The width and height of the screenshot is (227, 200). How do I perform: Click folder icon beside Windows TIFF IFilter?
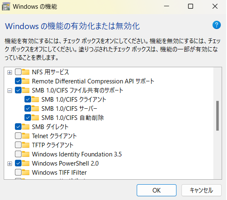[26, 173]
